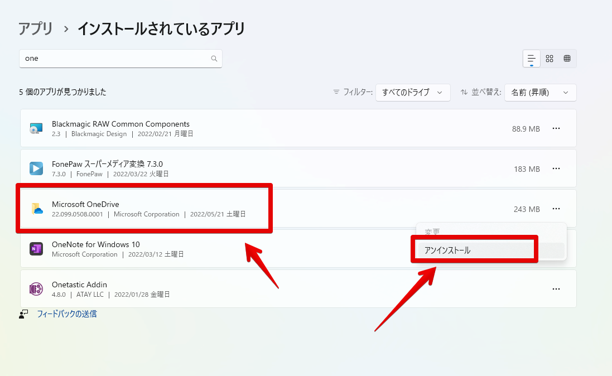Click the 5 個のアプリが見つかりました text

63,92
